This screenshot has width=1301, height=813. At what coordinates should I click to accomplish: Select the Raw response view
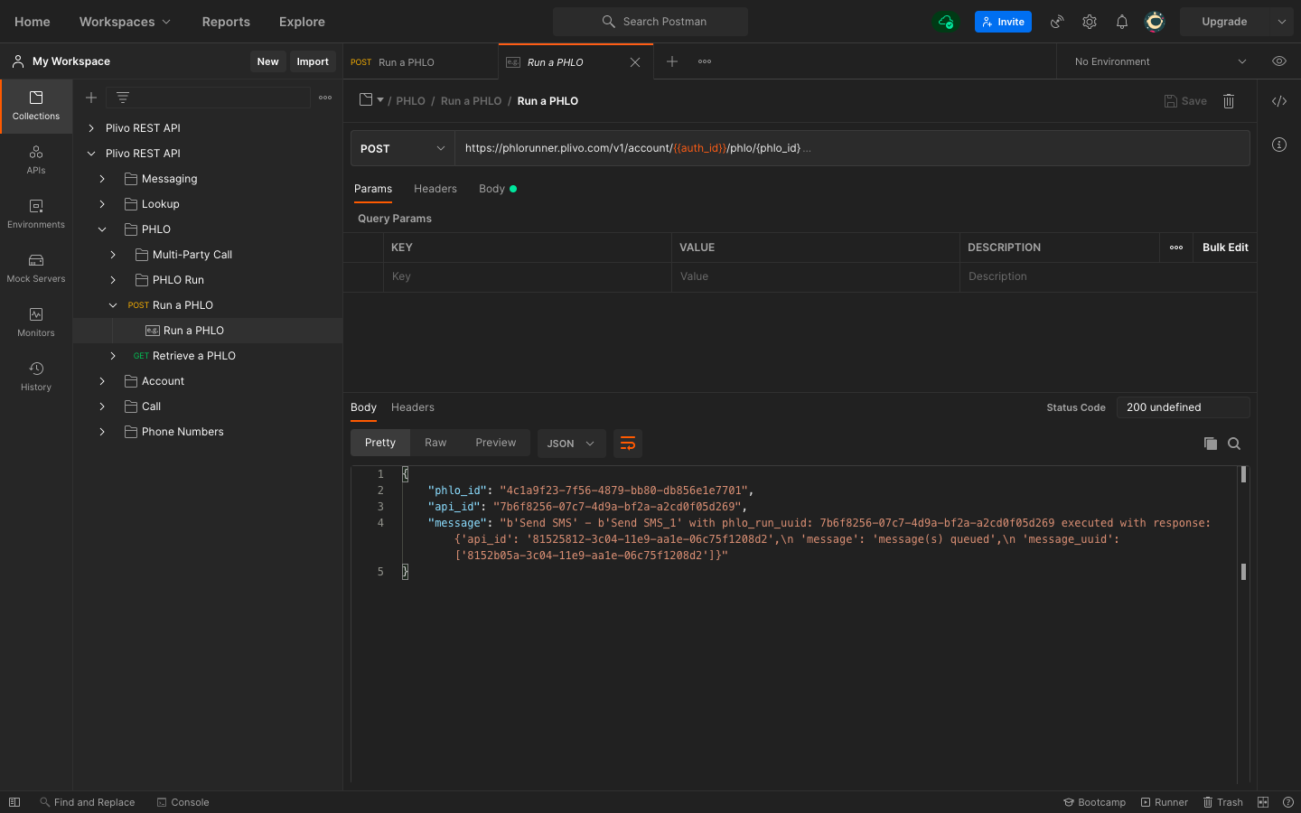435,443
